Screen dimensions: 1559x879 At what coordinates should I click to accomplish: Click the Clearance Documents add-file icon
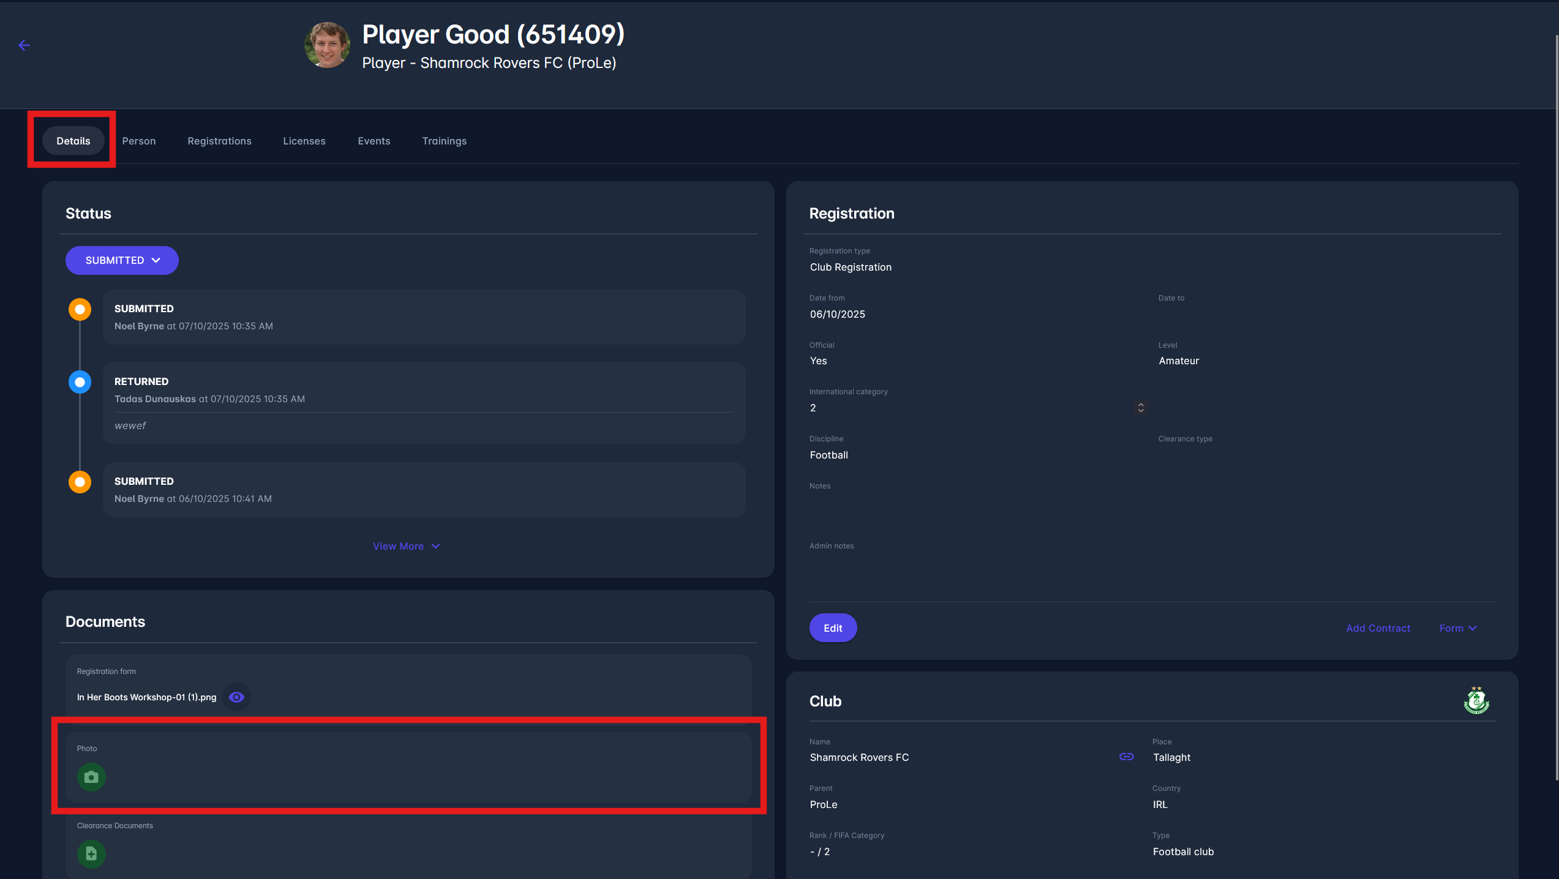point(91,853)
